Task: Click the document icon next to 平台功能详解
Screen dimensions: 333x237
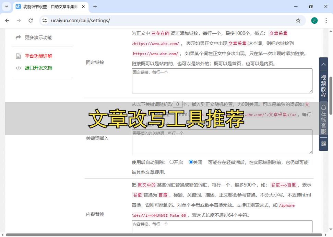Action: coord(19,56)
